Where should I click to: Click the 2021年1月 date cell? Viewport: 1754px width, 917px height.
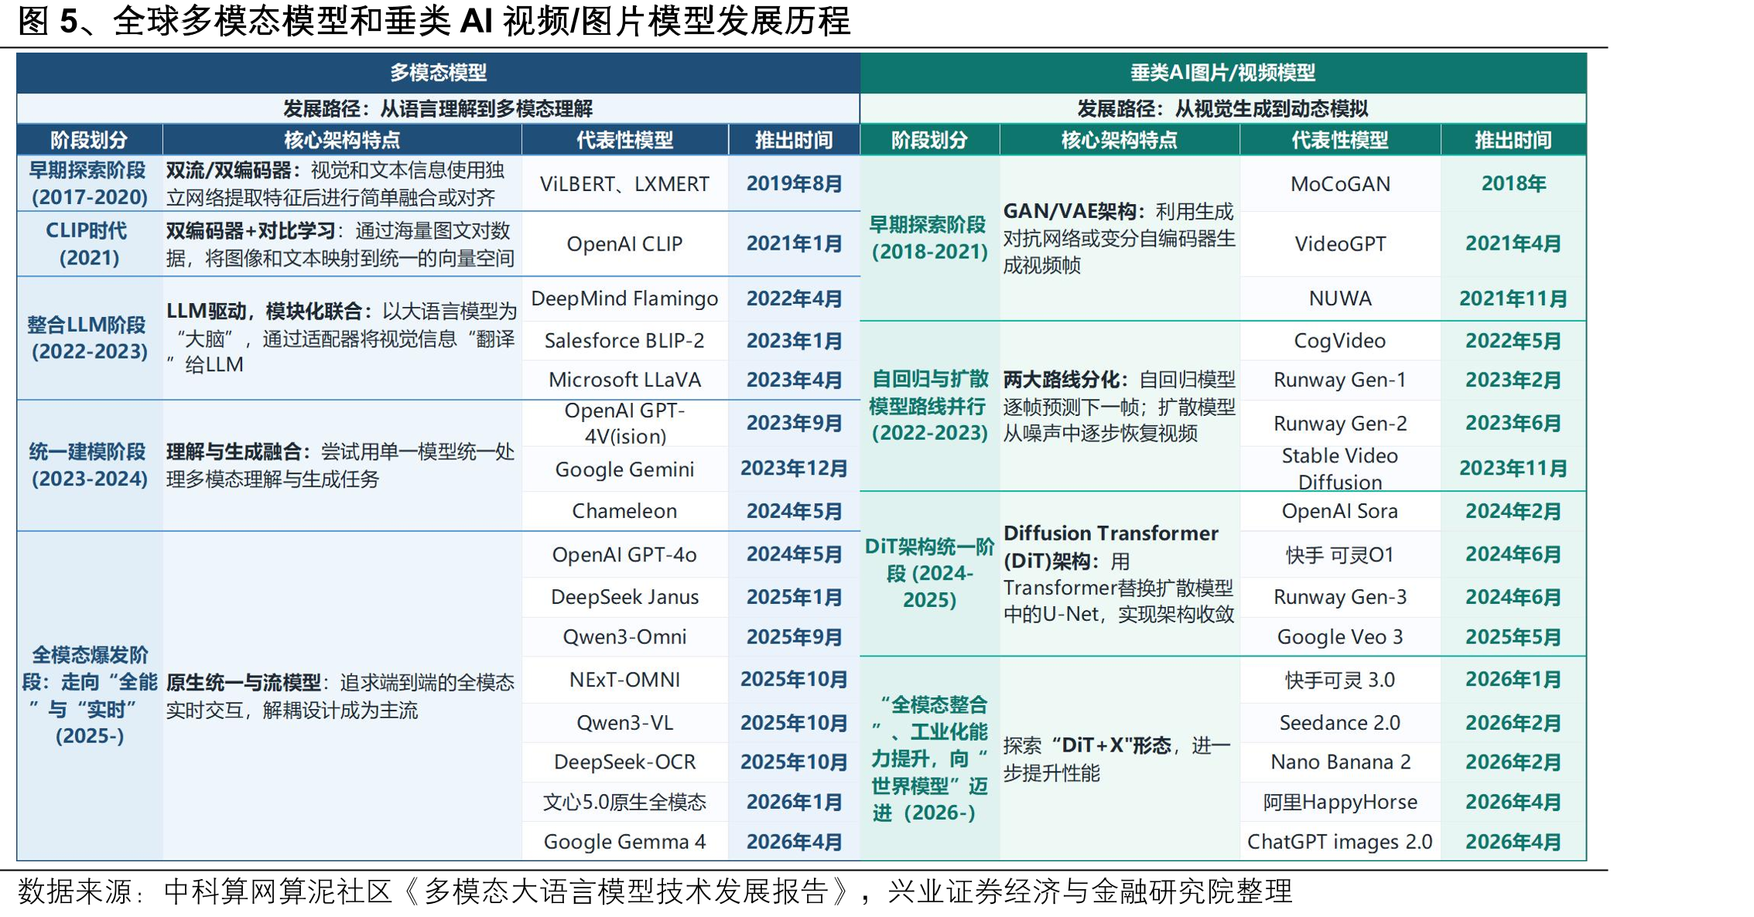(x=794, y=244)
